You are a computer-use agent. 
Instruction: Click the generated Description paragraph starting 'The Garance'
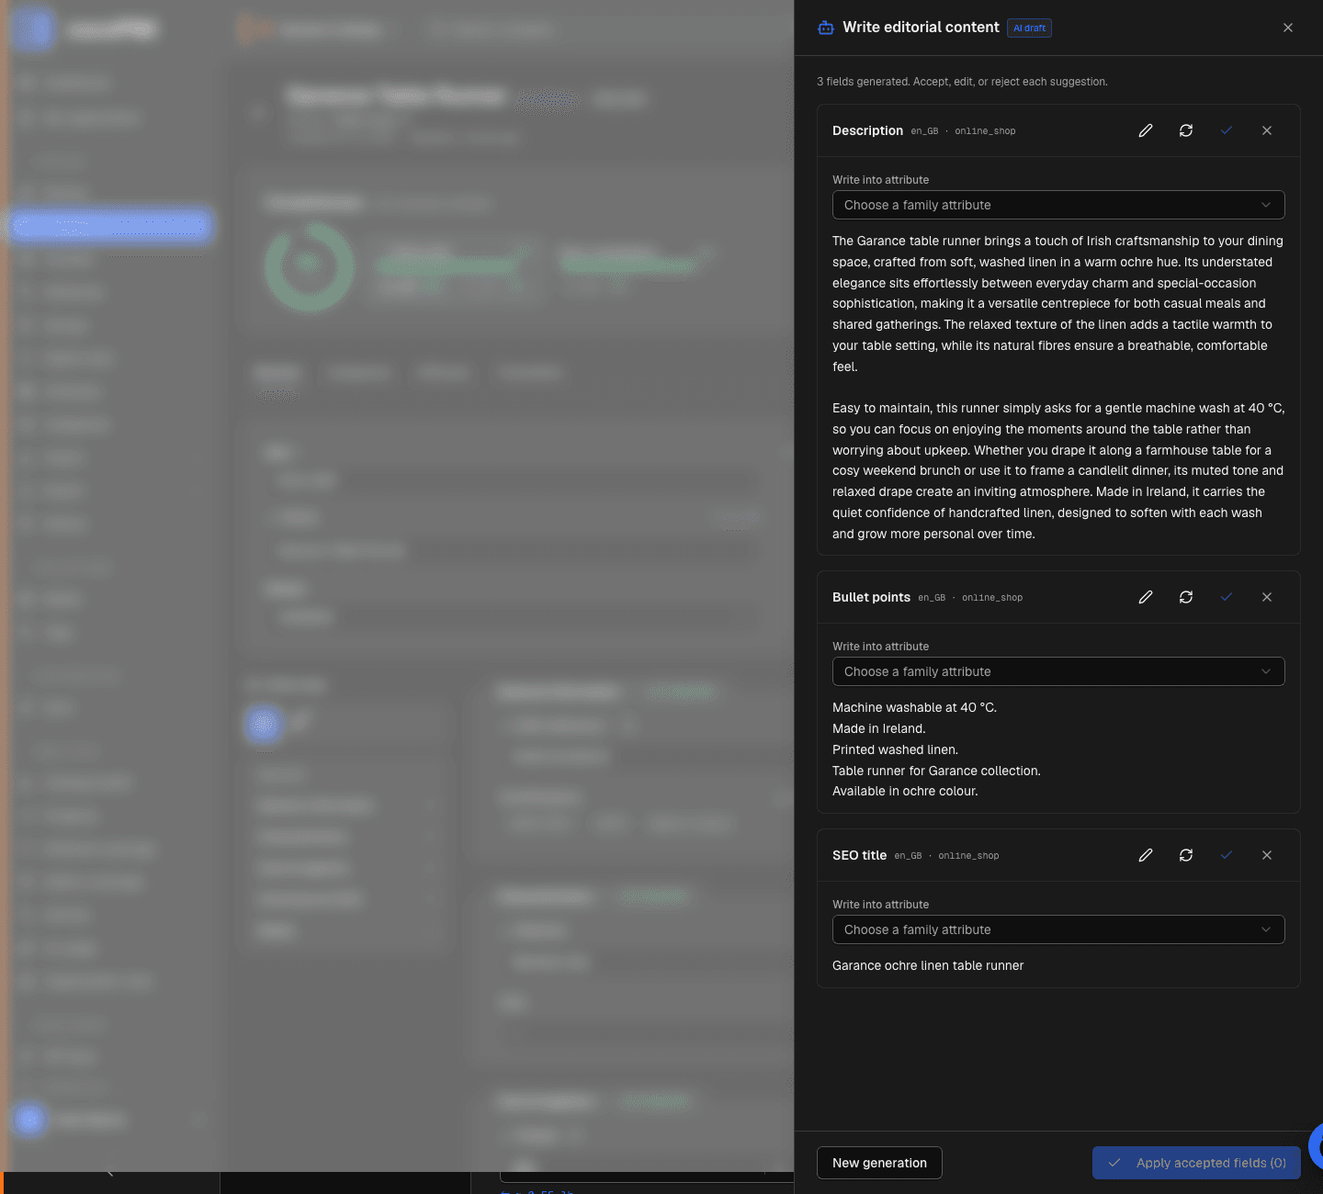[1058, 304]
